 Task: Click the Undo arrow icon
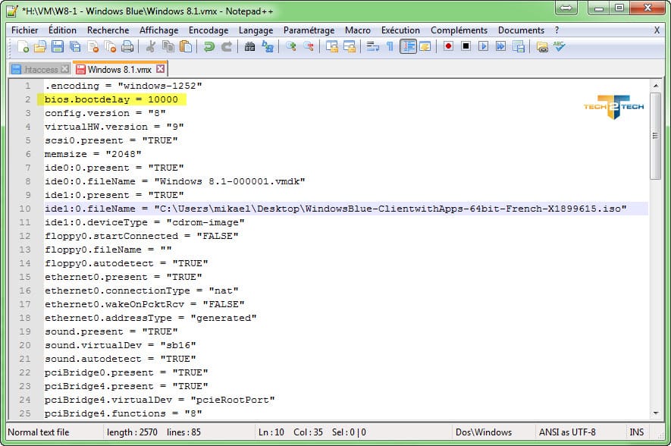(x=209, y=47)
